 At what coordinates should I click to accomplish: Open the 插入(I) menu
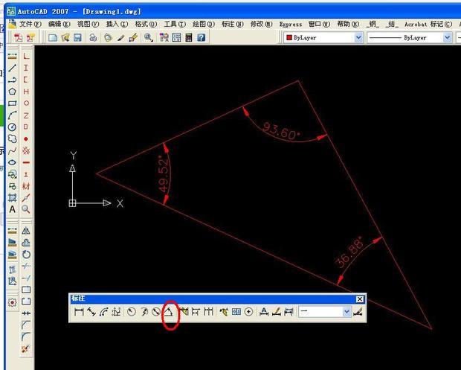pos(117,24)
